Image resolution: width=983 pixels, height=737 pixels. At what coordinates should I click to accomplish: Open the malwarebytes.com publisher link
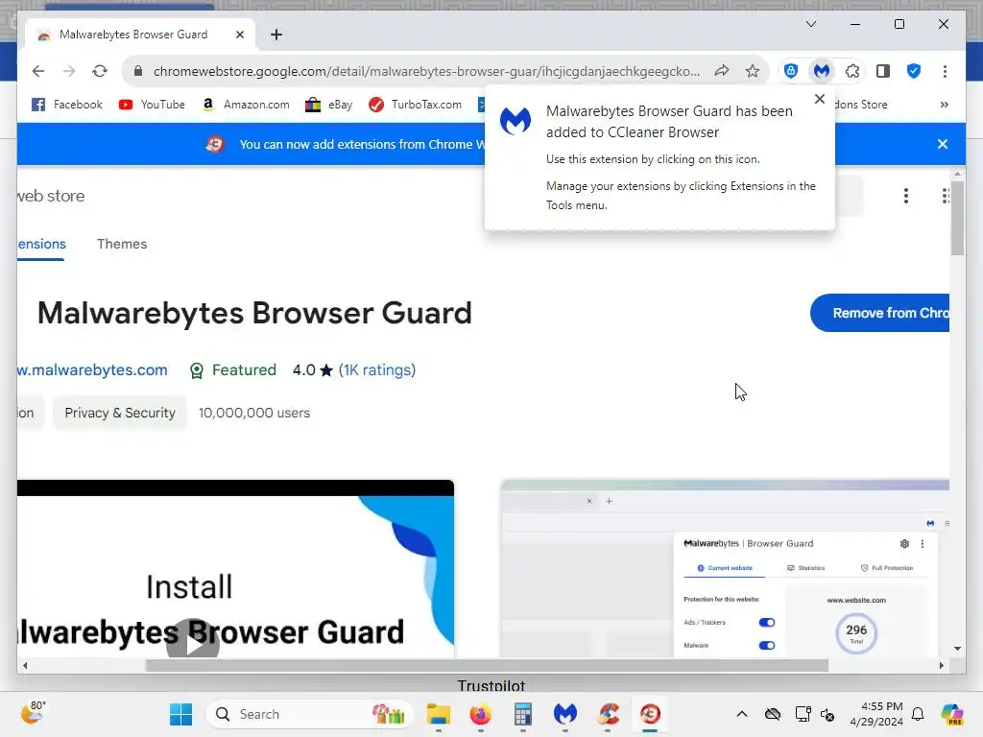92,369
